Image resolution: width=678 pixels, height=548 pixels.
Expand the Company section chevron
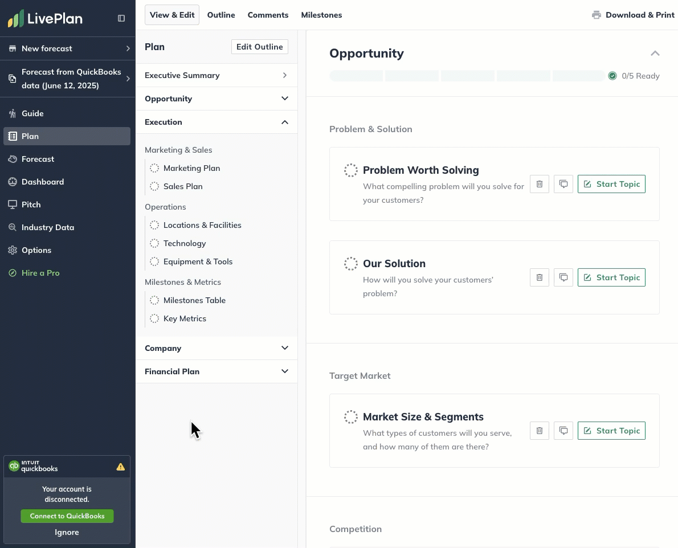click(x=284, y=348)
